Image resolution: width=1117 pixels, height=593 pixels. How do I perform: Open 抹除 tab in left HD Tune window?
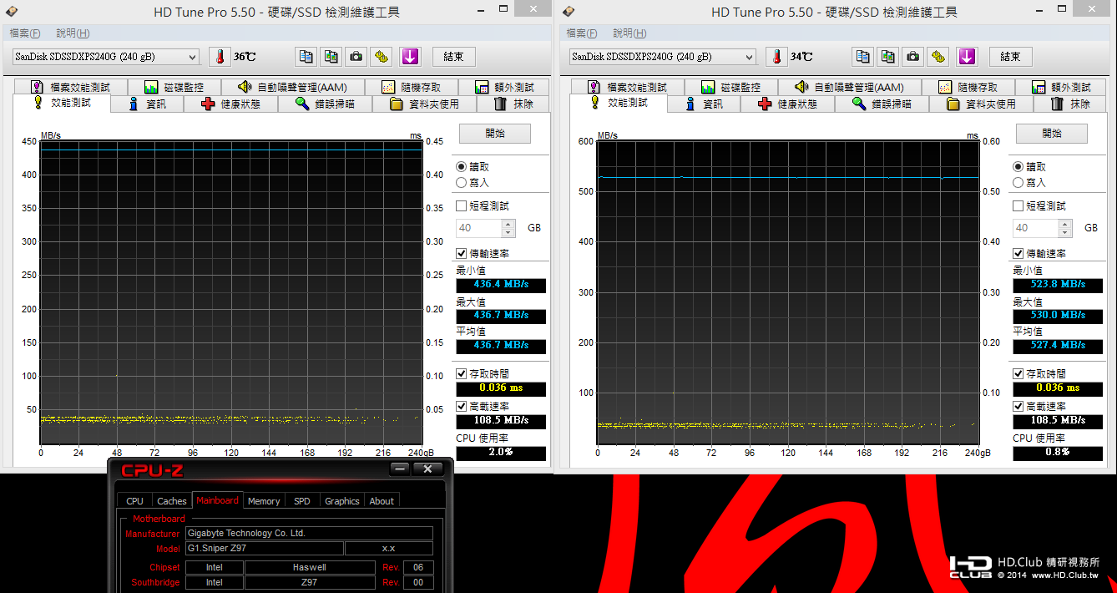point(513,104)
